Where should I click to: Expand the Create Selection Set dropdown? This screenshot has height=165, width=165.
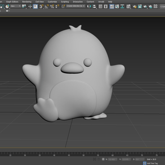[75, 6]
